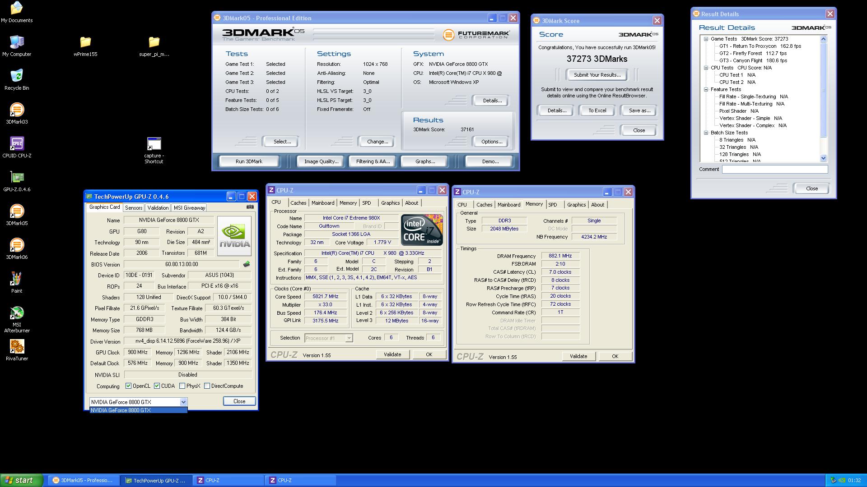867x487 pixels.
Task: Collapse the Game Tests tree node
Action: [x=706, y=39]
